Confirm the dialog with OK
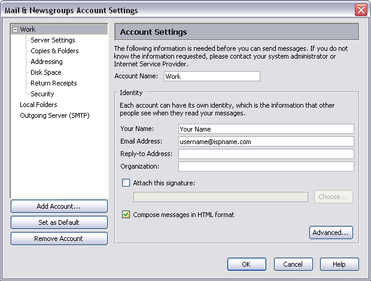This screenshot has height=281, width=371. (247, 264)
